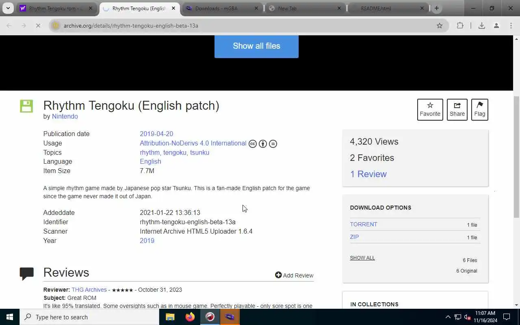
Task: Open the red swirl app in the taskbar
Action: coord(210,317)
